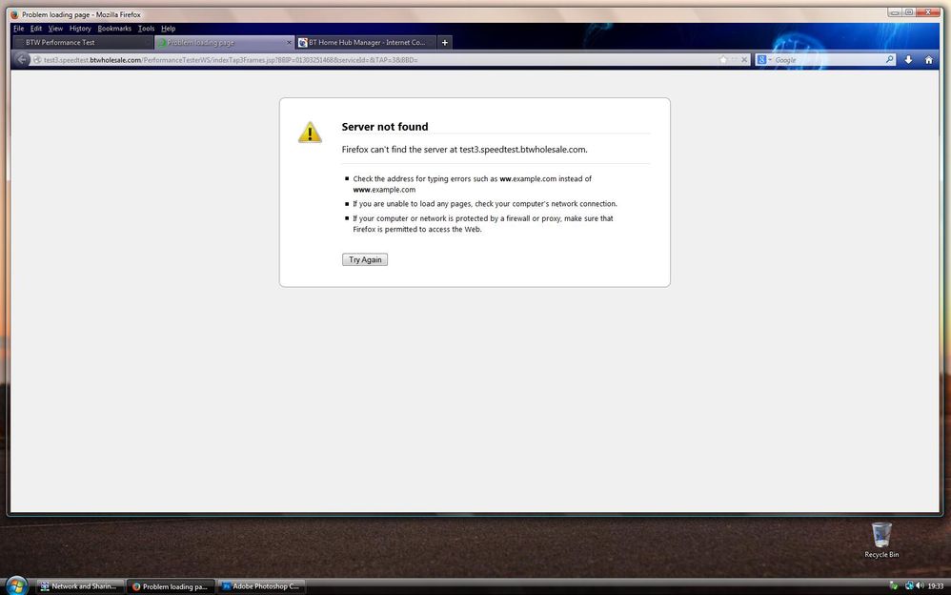The image size is (951, 595).
Task: Click the page identity globe icon in the address bar
Action: (37, 59)
